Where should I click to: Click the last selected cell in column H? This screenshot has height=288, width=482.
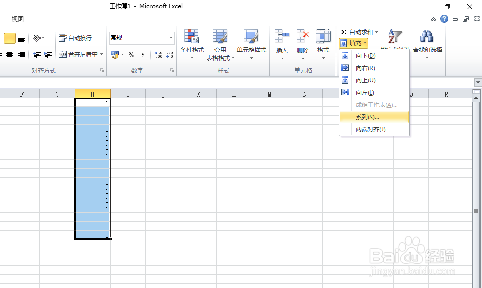tap(92, 235)
